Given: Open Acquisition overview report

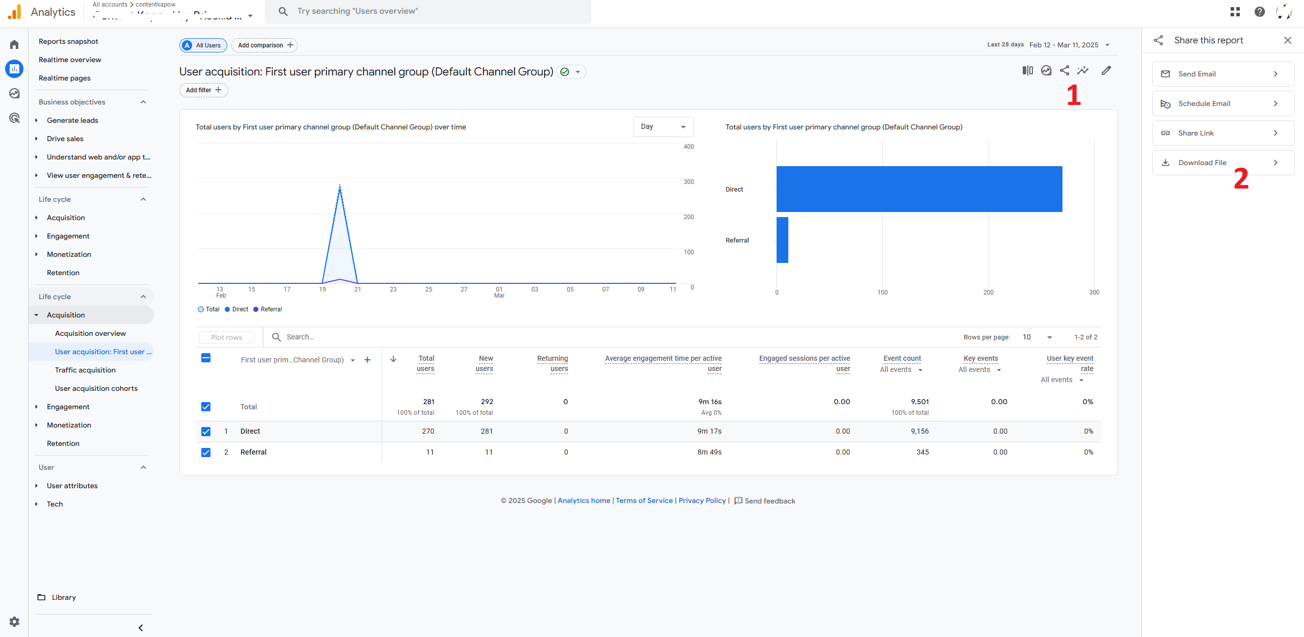Looking at the screenshot, I should [x=90, y=333].
